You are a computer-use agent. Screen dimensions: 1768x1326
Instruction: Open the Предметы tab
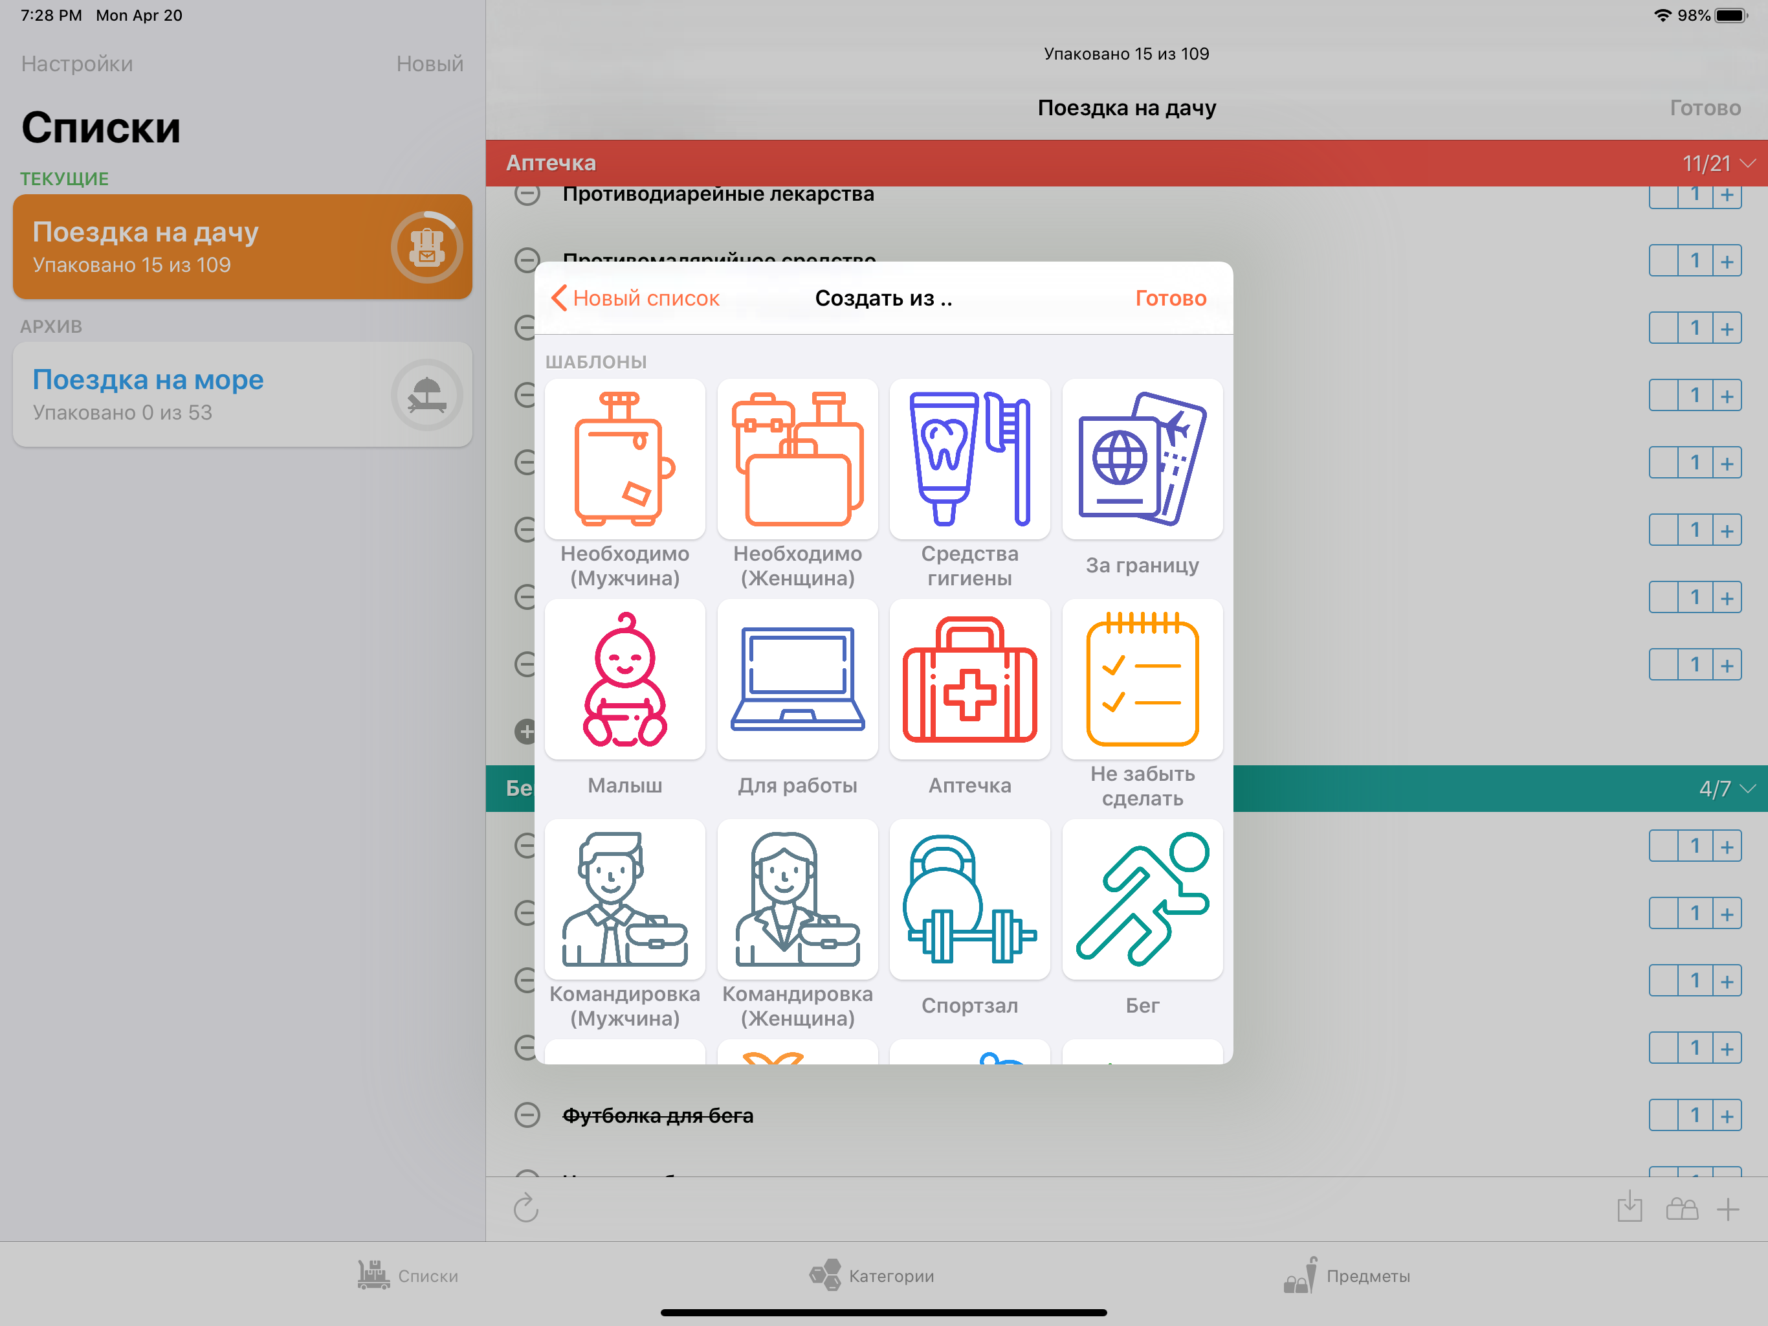[1347, 1275]
